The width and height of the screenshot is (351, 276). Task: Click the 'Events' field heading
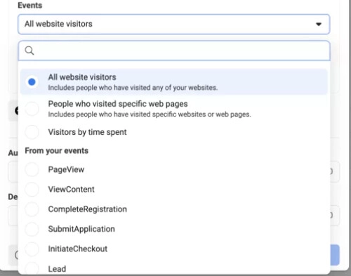point(30,5)
